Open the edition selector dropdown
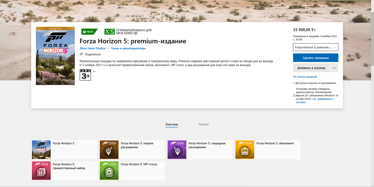The image size is (374, 187). [x=315, y=47]
